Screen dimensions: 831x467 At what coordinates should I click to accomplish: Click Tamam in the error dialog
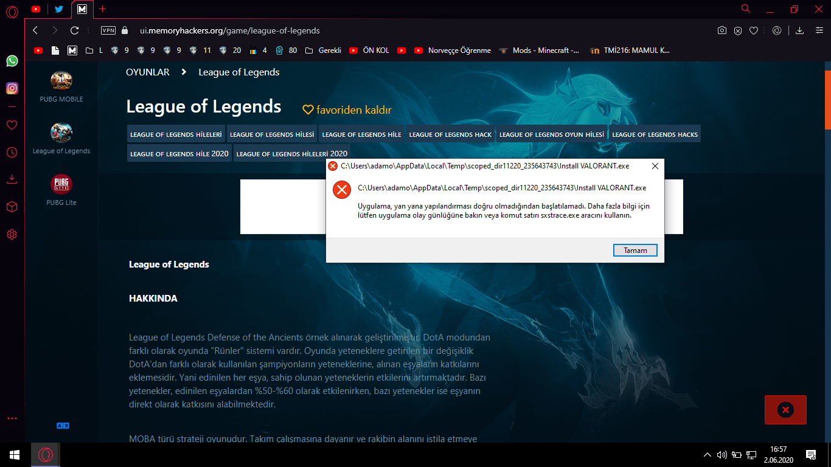coord(635,250)
